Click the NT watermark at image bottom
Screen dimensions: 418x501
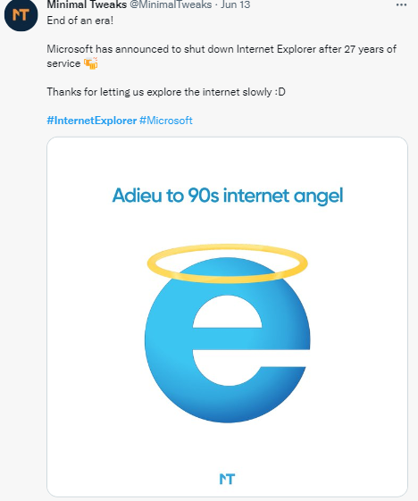click(x=227, y=479)
